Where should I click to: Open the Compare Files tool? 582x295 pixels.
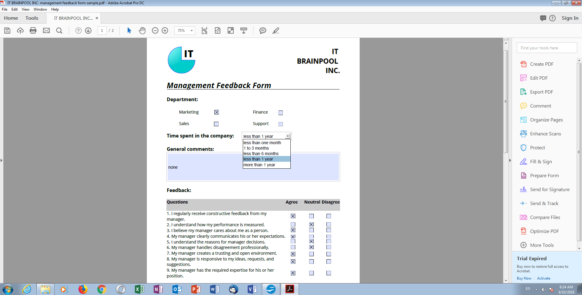coord(545,217)
